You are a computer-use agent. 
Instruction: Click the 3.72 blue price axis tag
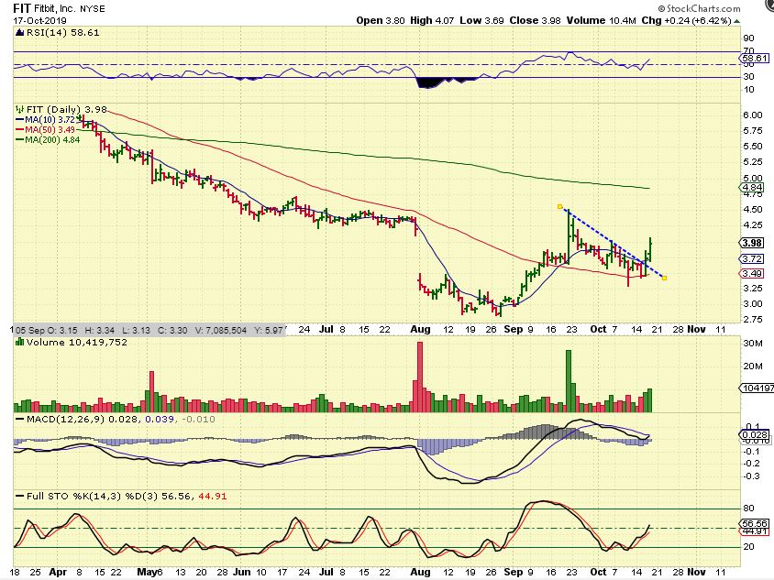(x=752, y=259)
